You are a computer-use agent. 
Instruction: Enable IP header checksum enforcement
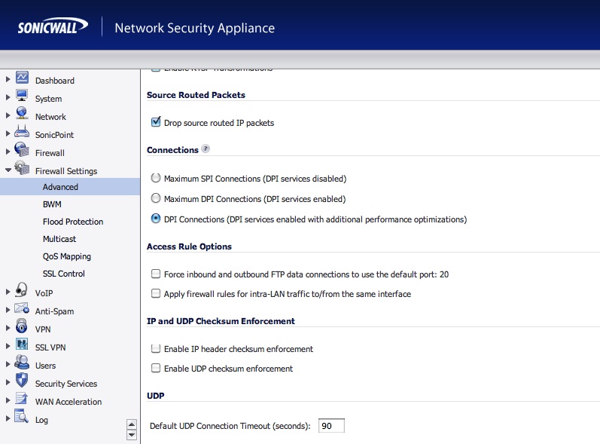click(156, 348)
